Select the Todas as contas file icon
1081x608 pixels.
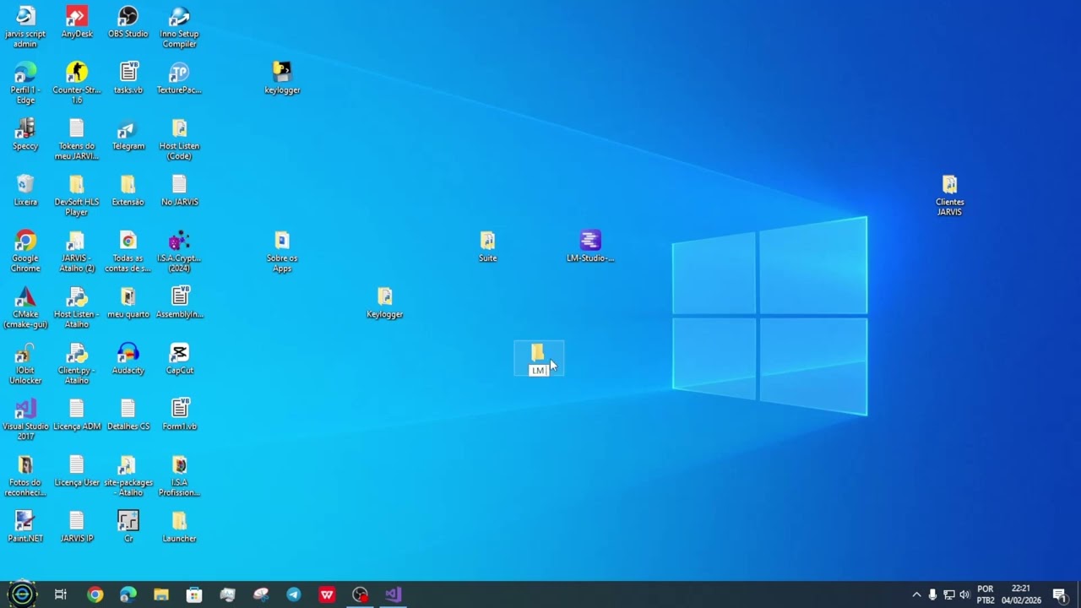(128, 252)
